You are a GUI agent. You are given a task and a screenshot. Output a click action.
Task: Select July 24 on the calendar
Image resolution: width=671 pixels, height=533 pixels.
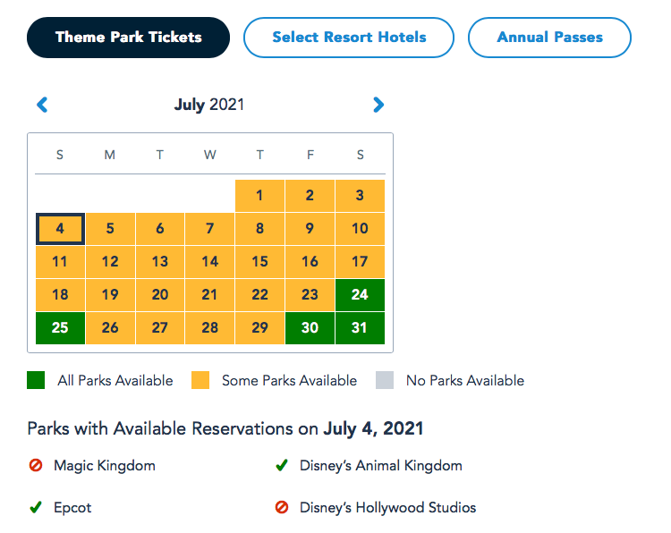(360, 295)
